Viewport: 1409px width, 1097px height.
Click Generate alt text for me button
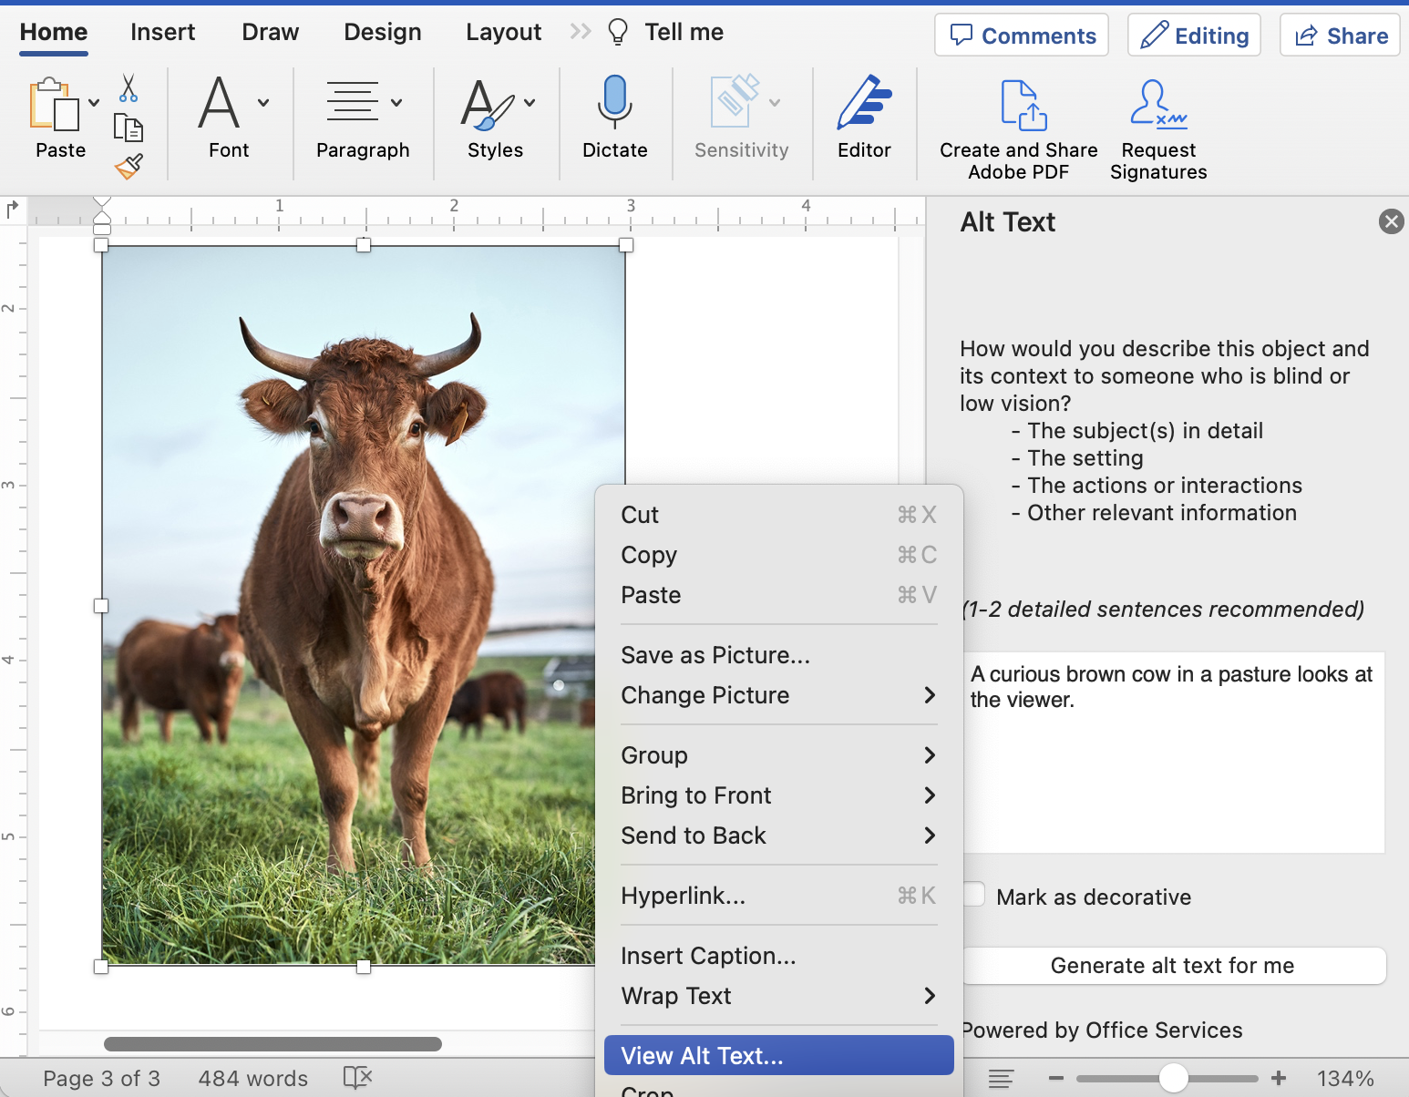1173,966
